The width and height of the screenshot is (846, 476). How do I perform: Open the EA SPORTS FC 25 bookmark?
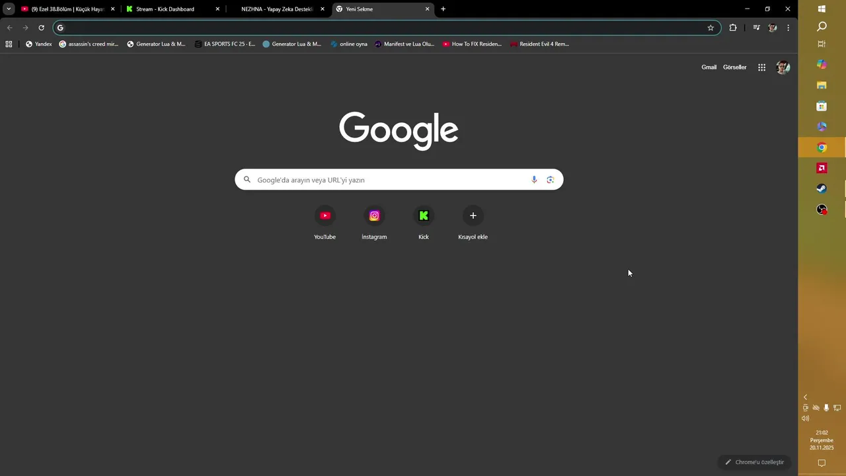[225, 44]
